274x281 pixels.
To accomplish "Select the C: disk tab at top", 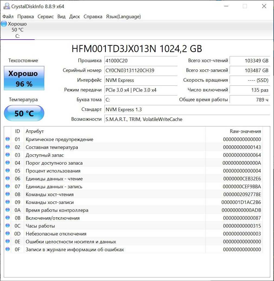I will 17,30.
